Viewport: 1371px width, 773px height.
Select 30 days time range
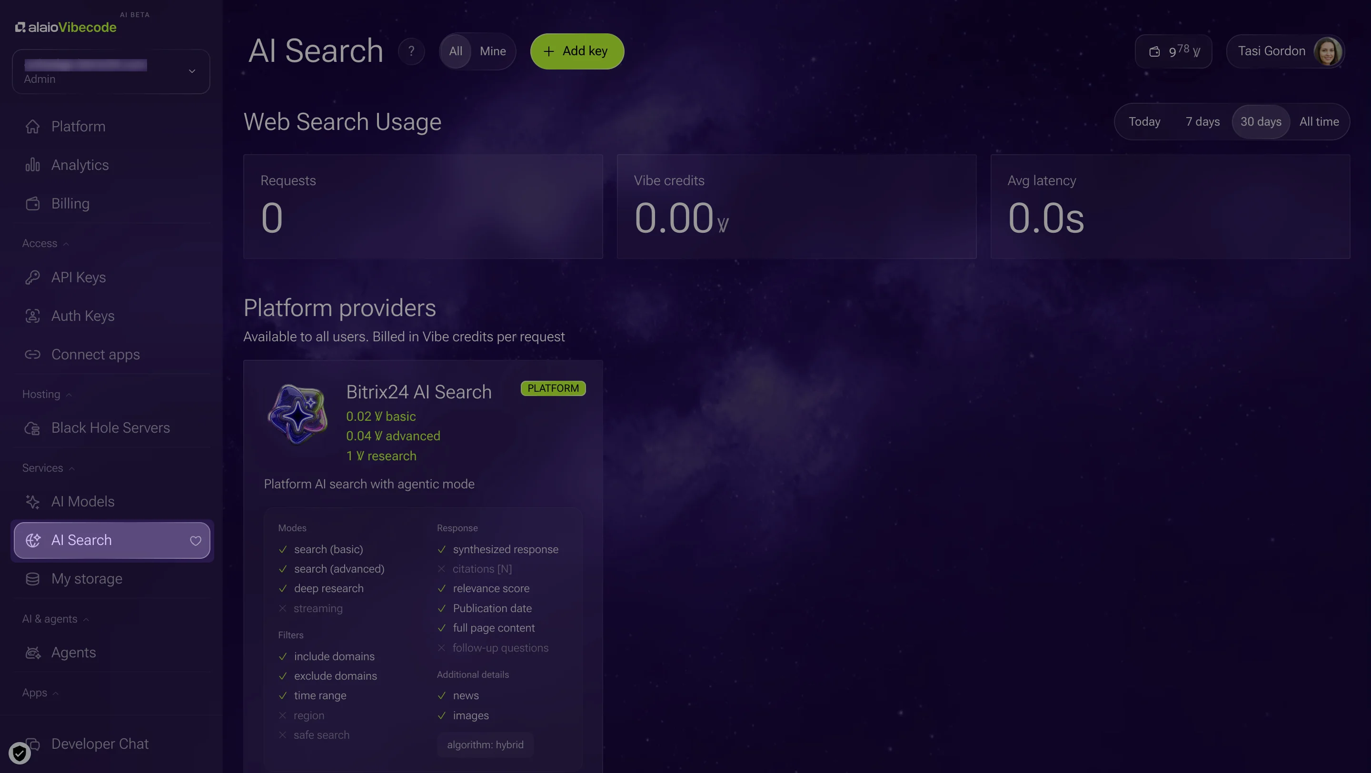(x=1261, y=121)
